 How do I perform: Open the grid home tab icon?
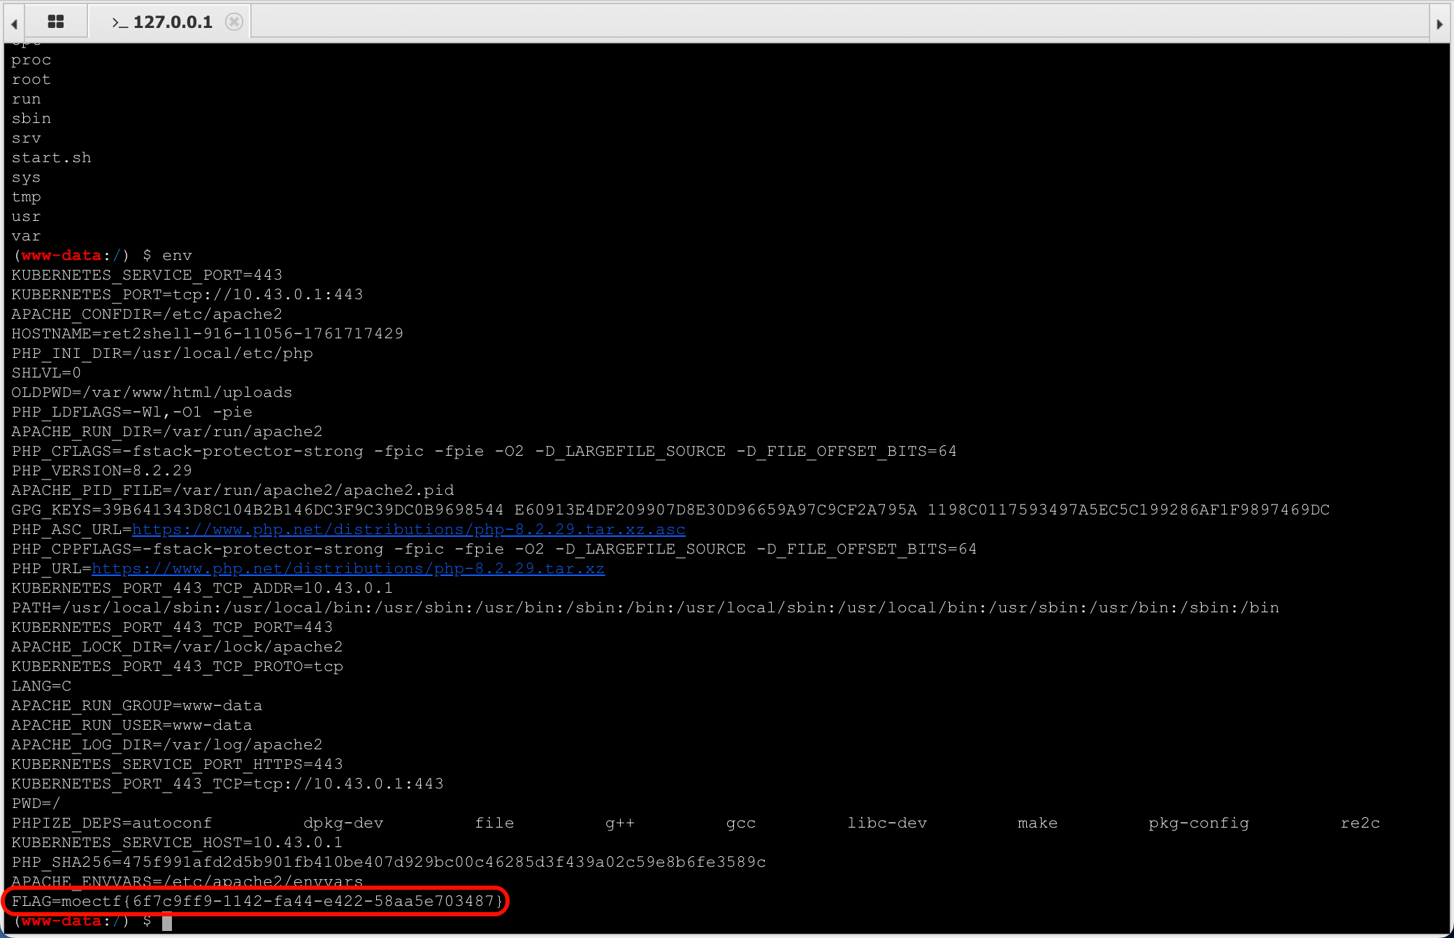(x=56, y=22)
